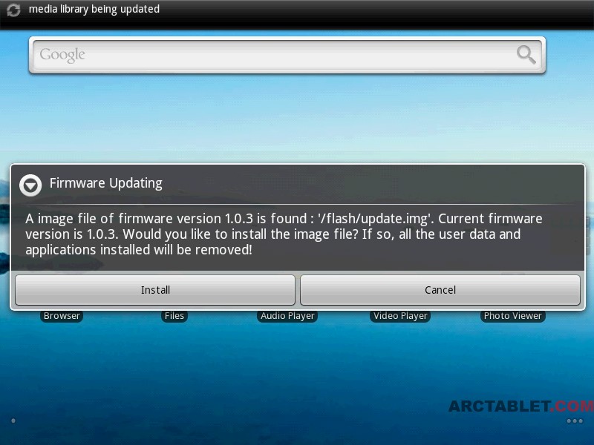594x445 pixels.
Task: Cancel the firmware update dialog
Action: [440, 290]
